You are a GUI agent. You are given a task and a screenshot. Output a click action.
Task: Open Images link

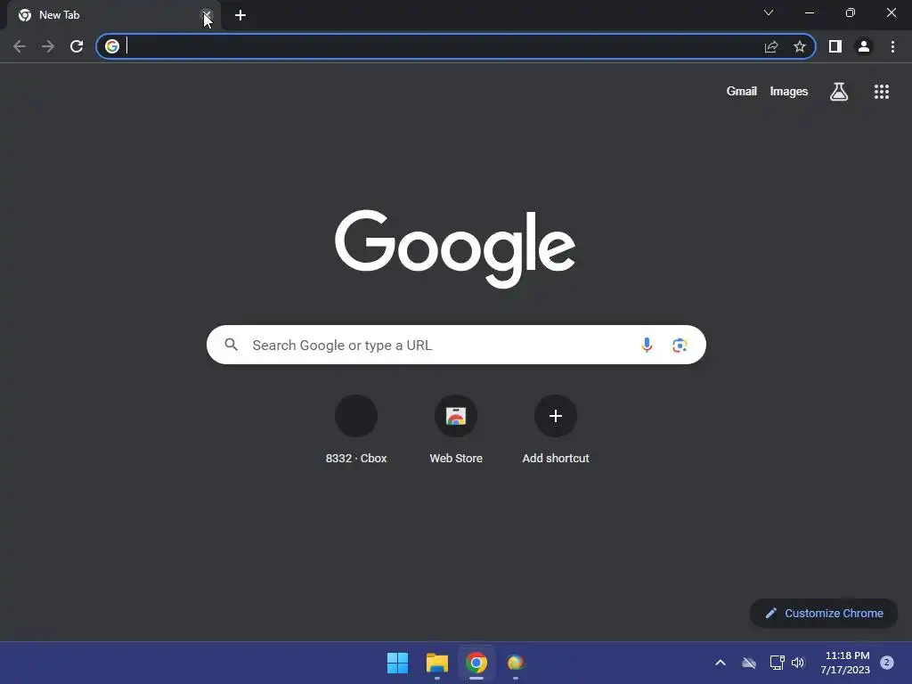(789, 92)
